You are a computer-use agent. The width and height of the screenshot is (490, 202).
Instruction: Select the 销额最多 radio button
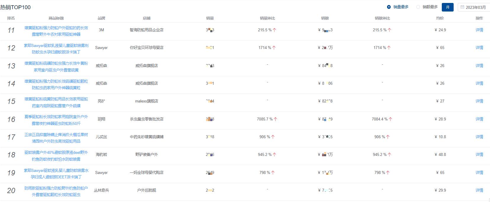(418, 7)
